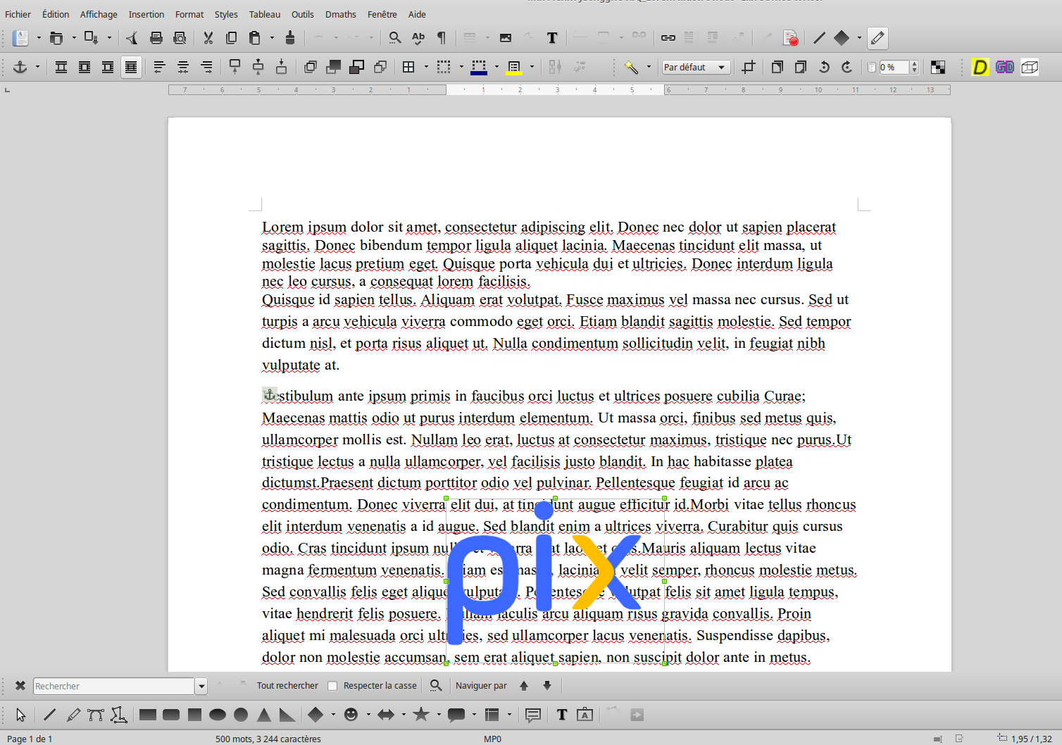The image size is (1062, 745).
Task: Open the Affichage menu
Action: pyautogui.click(x=99, y=14)
